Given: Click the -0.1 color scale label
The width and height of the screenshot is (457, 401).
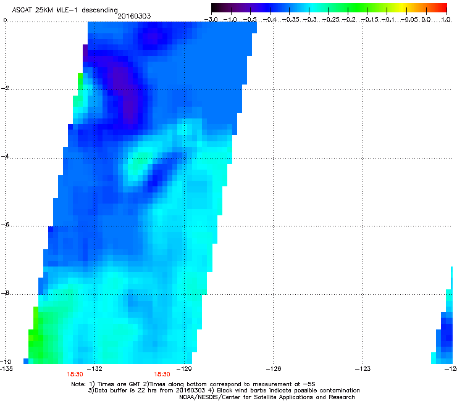Looking at the screenshot, I should 388,20.
